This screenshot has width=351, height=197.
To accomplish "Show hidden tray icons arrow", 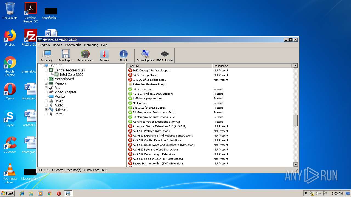I will [x=306, y=193].
